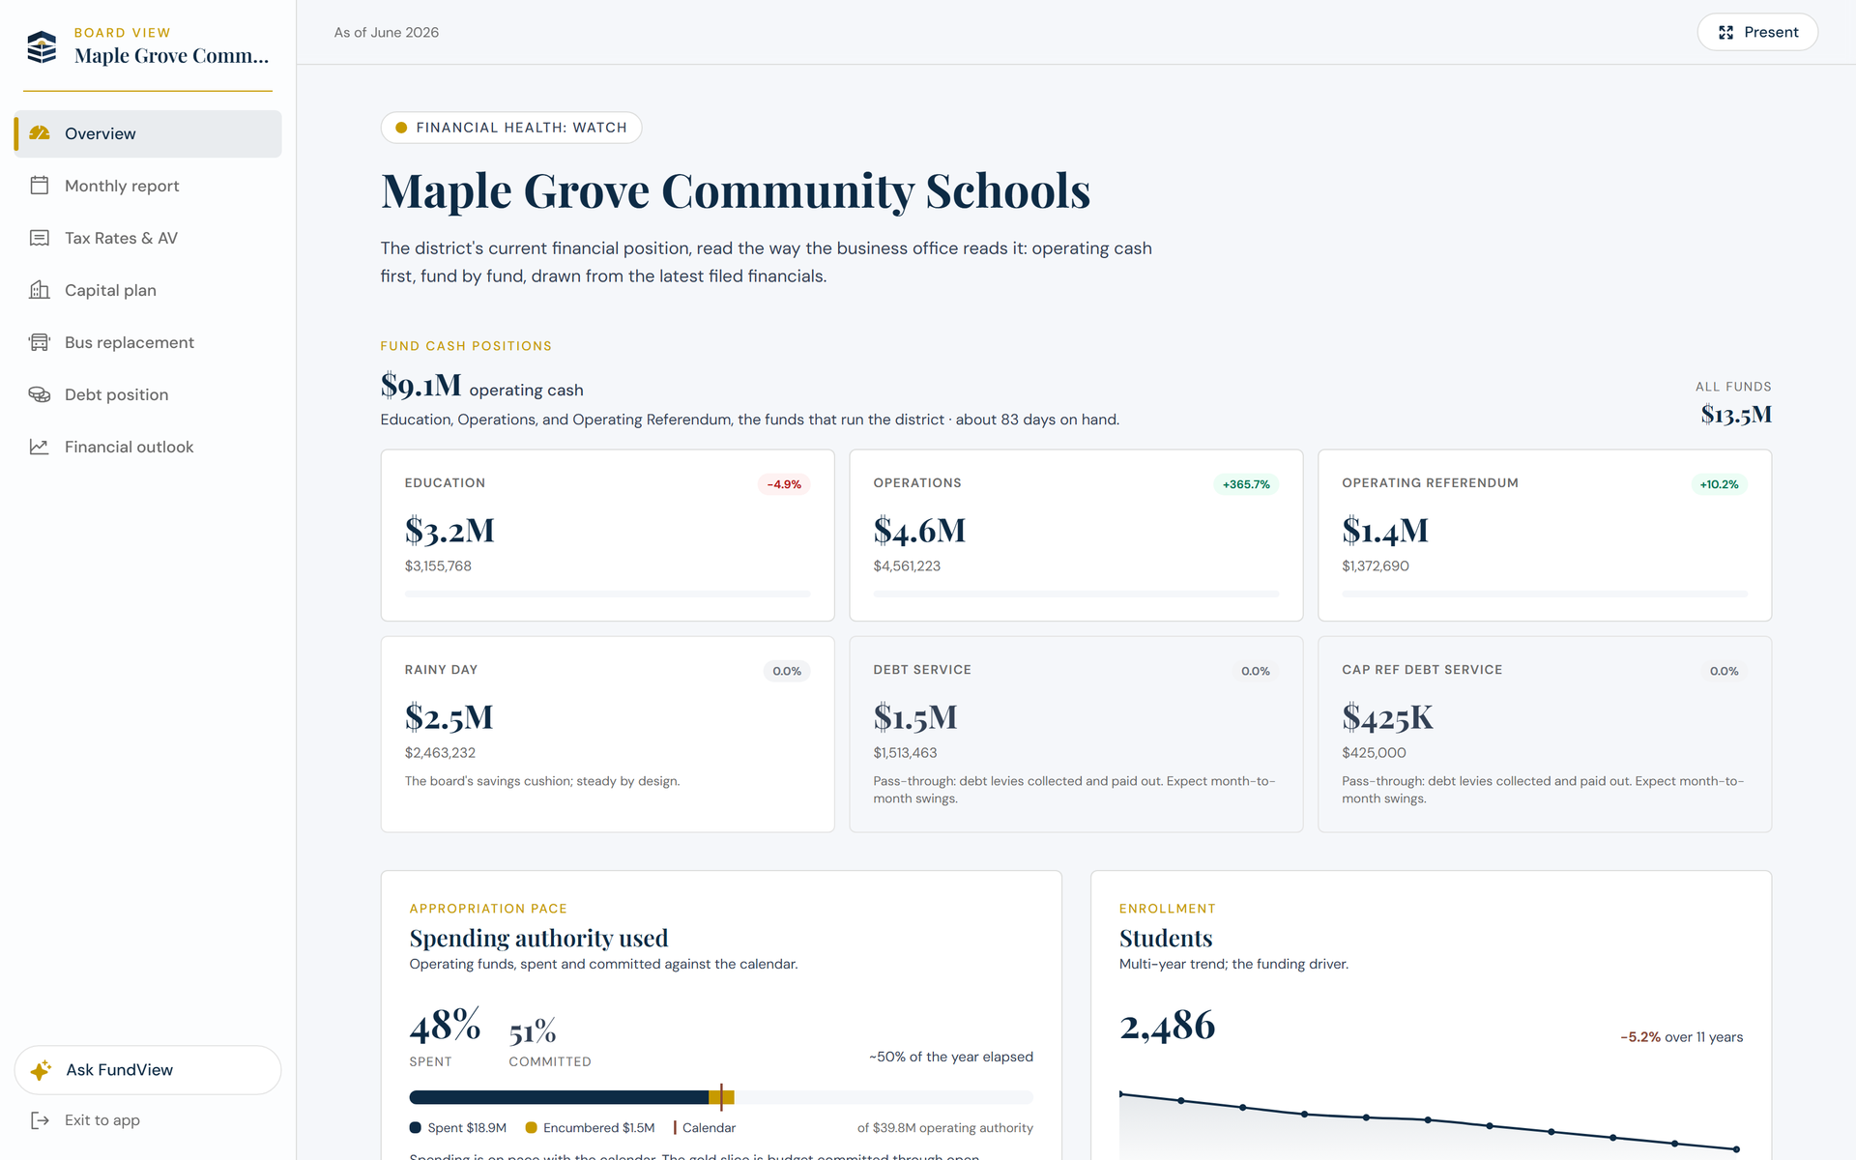Image resolution: width=1856 pixels, height=1160 pixels.
Task: Open the Education fund card
Action: pos(607,536)
